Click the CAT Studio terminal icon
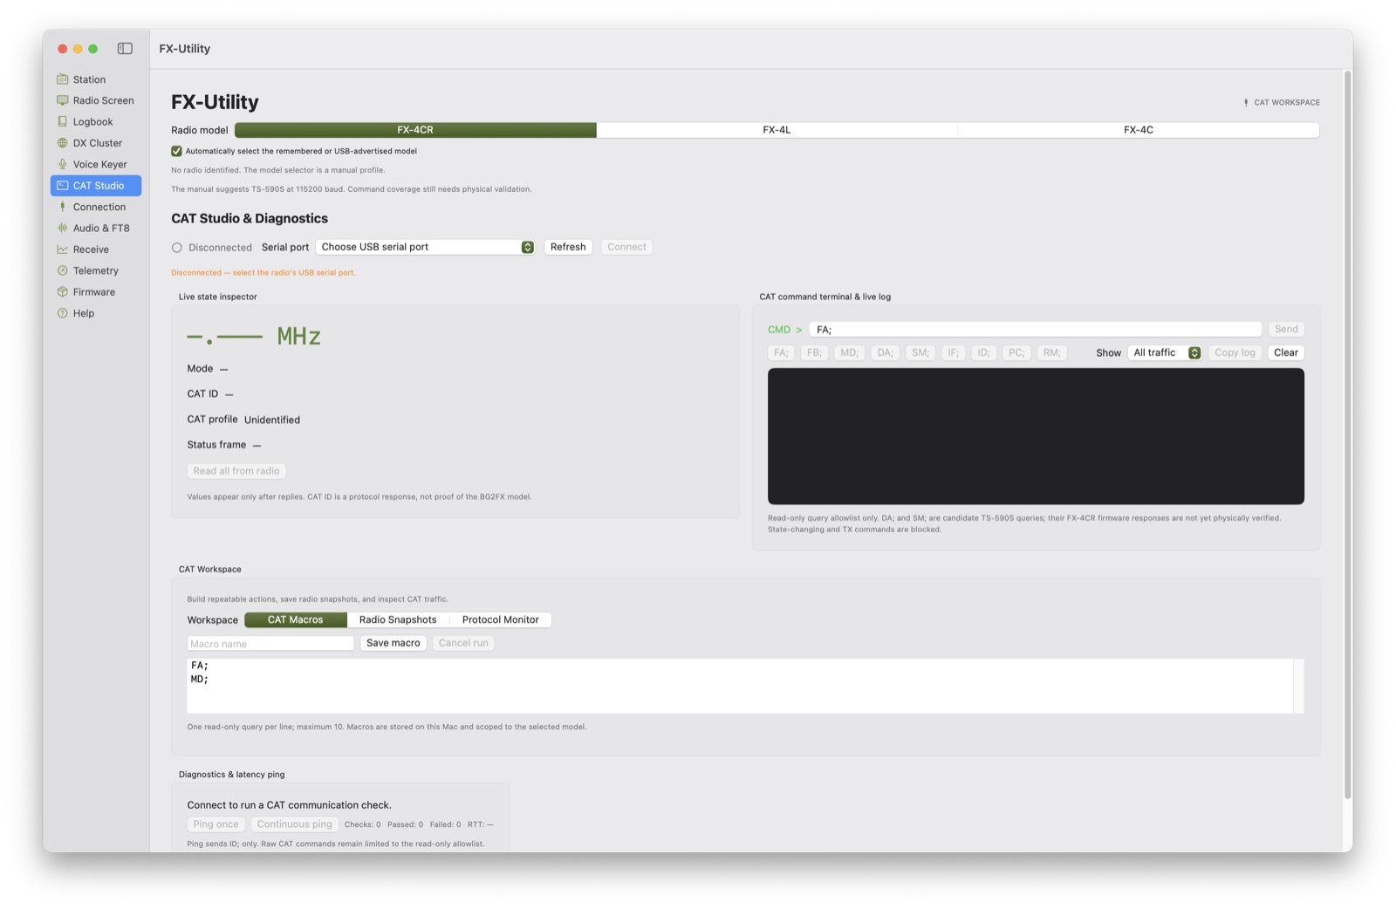The image size is (1396, 909). pos(62,186)
